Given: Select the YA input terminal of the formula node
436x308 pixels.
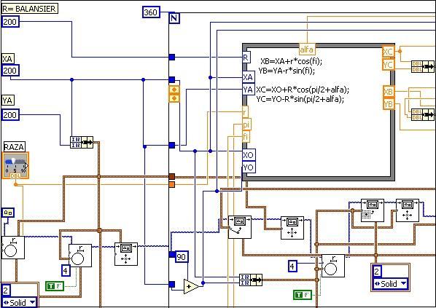Looking at the screenshot, I should pyautogui.click(x=249, y=90).
